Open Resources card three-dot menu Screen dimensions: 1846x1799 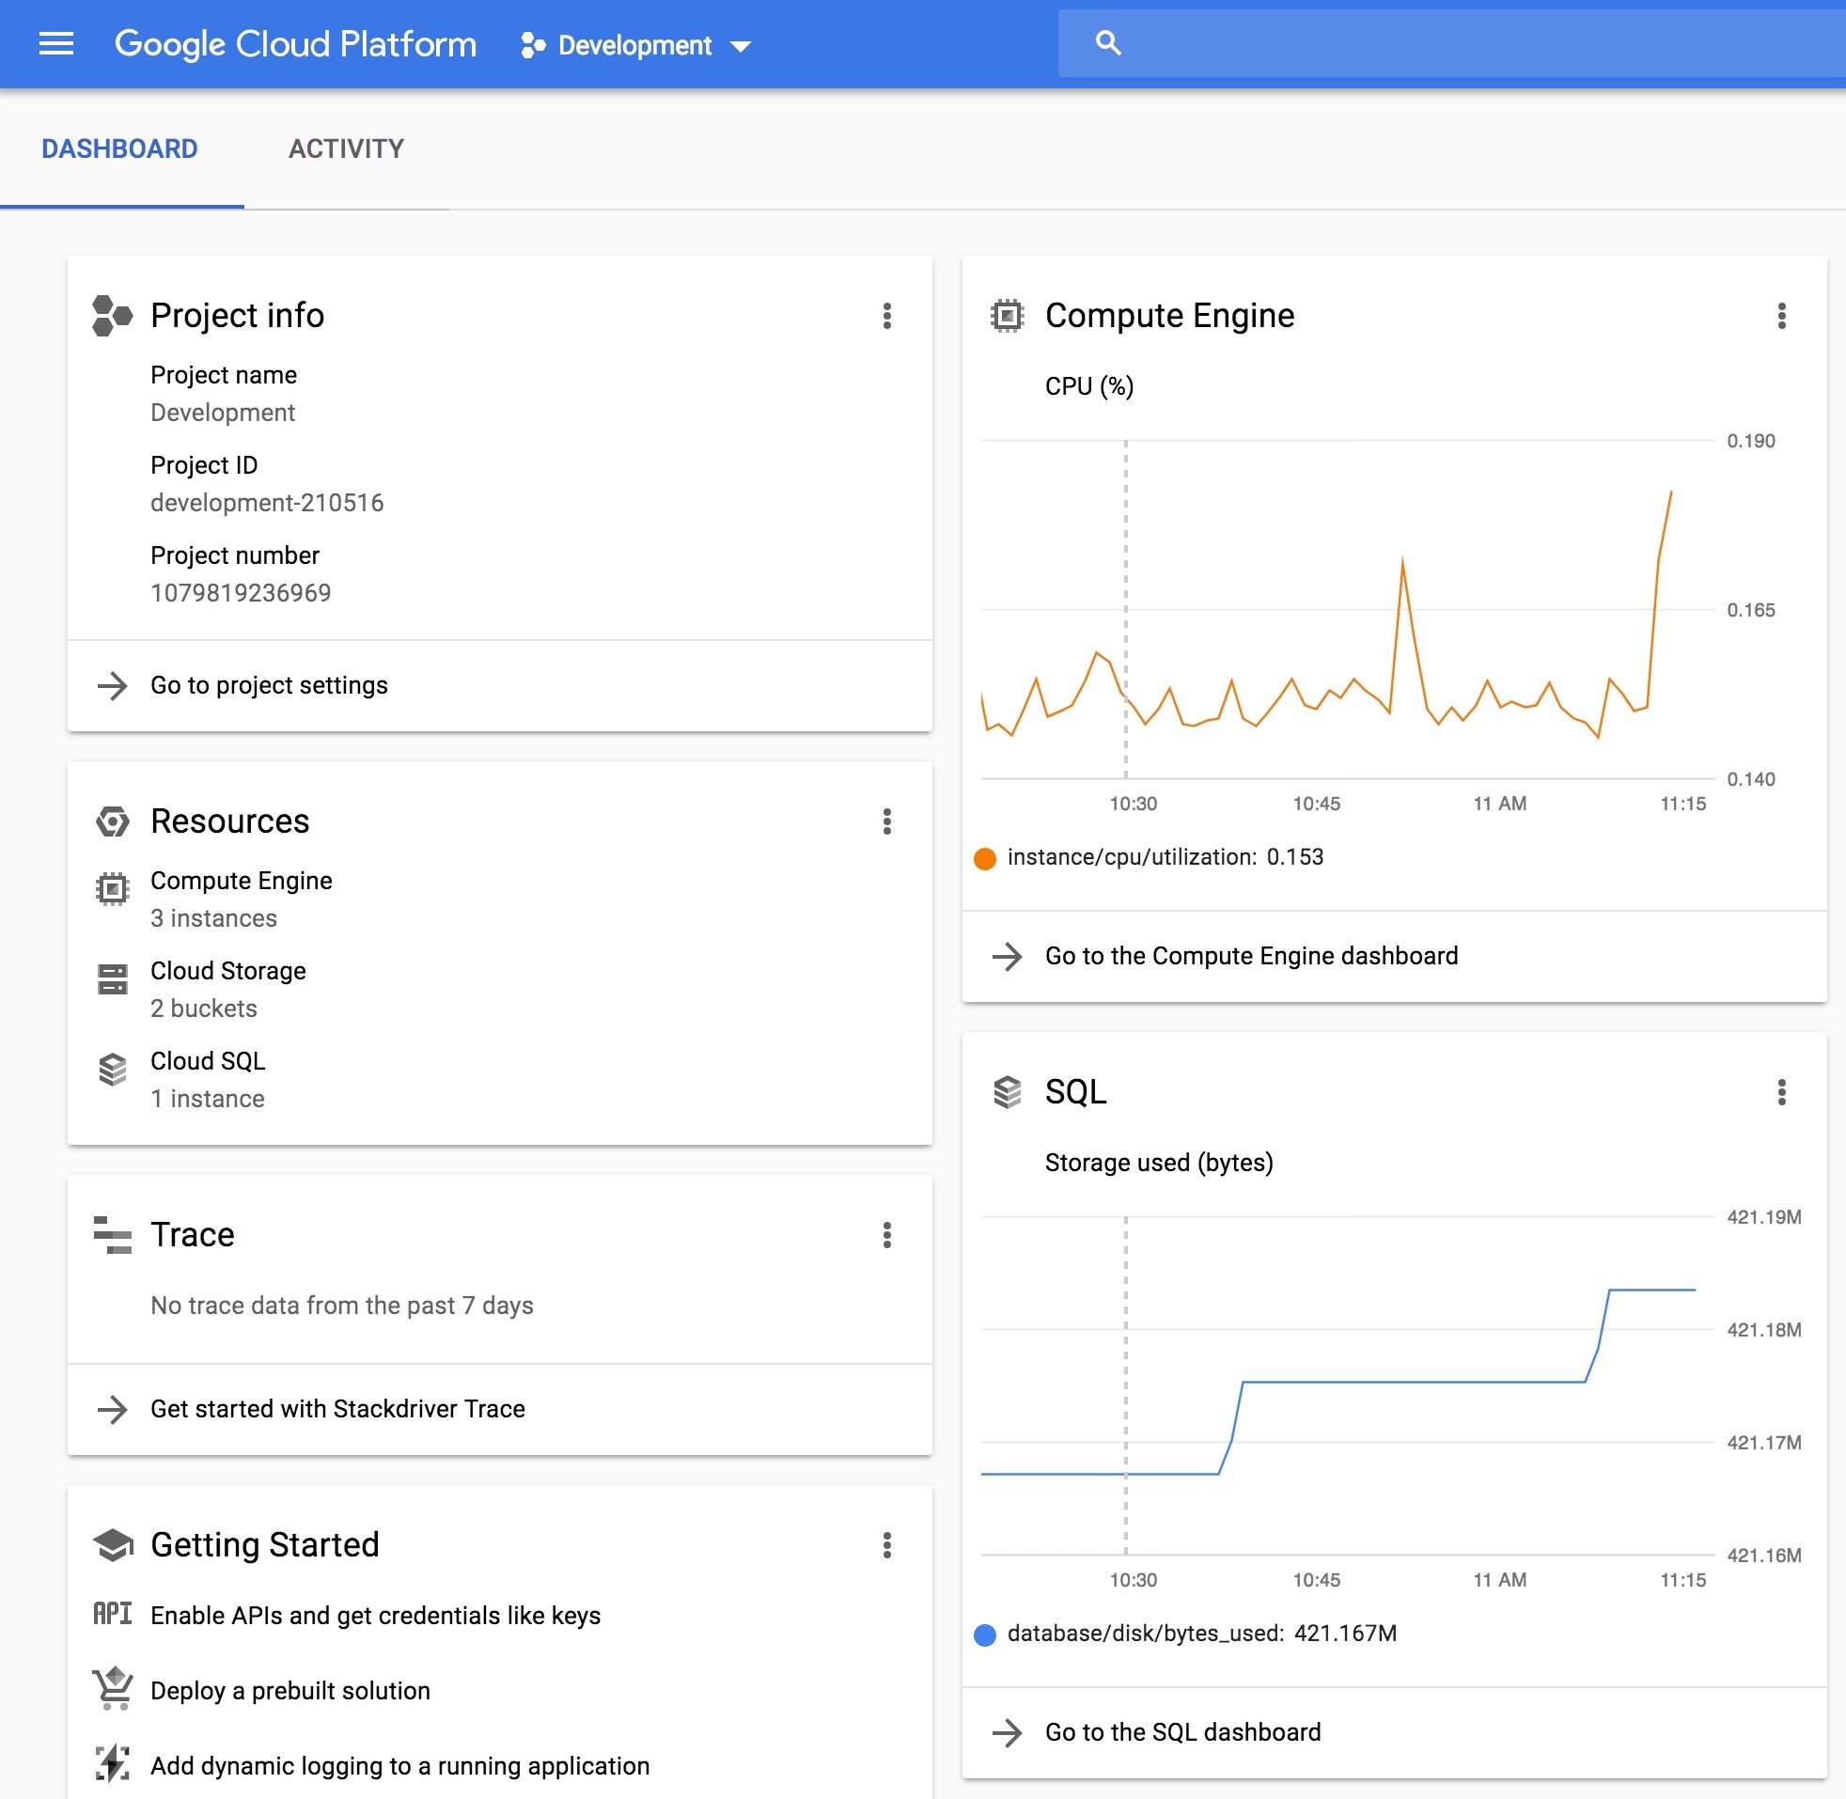coord(886,821)
